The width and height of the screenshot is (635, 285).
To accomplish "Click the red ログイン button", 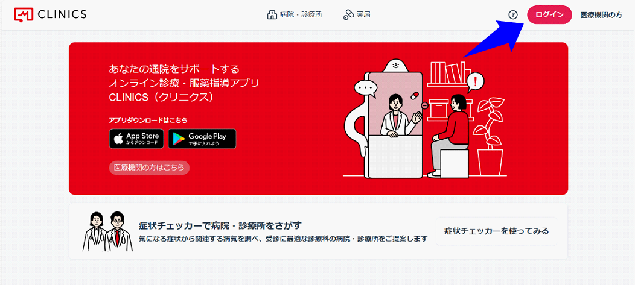I will tap(549, 15).
